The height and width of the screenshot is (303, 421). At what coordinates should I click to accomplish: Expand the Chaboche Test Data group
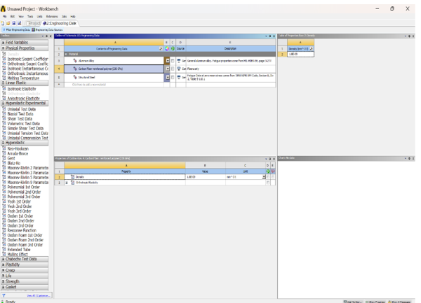pyautogui.click(x=4, y=259)
